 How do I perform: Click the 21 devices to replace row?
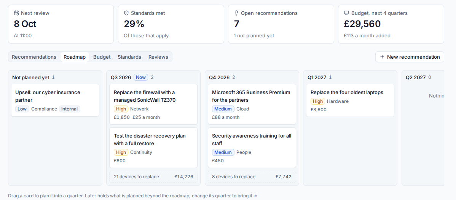tap(153, 177)
